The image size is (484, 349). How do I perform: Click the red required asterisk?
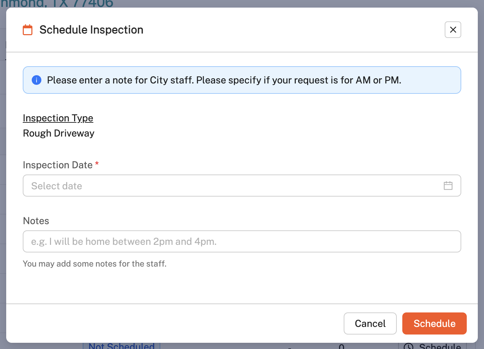point(97,163)
